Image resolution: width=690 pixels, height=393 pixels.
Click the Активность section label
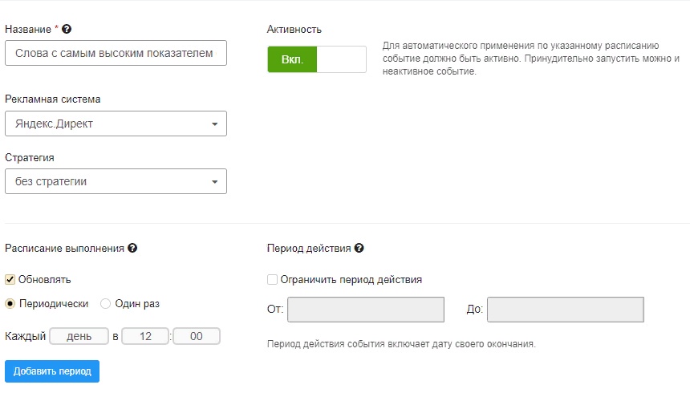[x=294, y=30]
